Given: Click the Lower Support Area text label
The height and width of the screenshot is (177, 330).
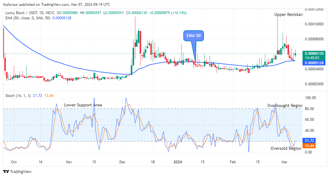Looking at the screenshot, I should pyautogui.click(x=83, y=105).
